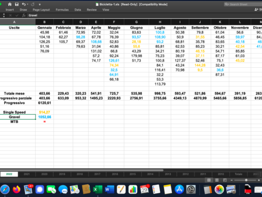The height and width of the screenshot is (197, 262).
Task: Open the View ribbon tab
Action: click(x=106, y=10)
